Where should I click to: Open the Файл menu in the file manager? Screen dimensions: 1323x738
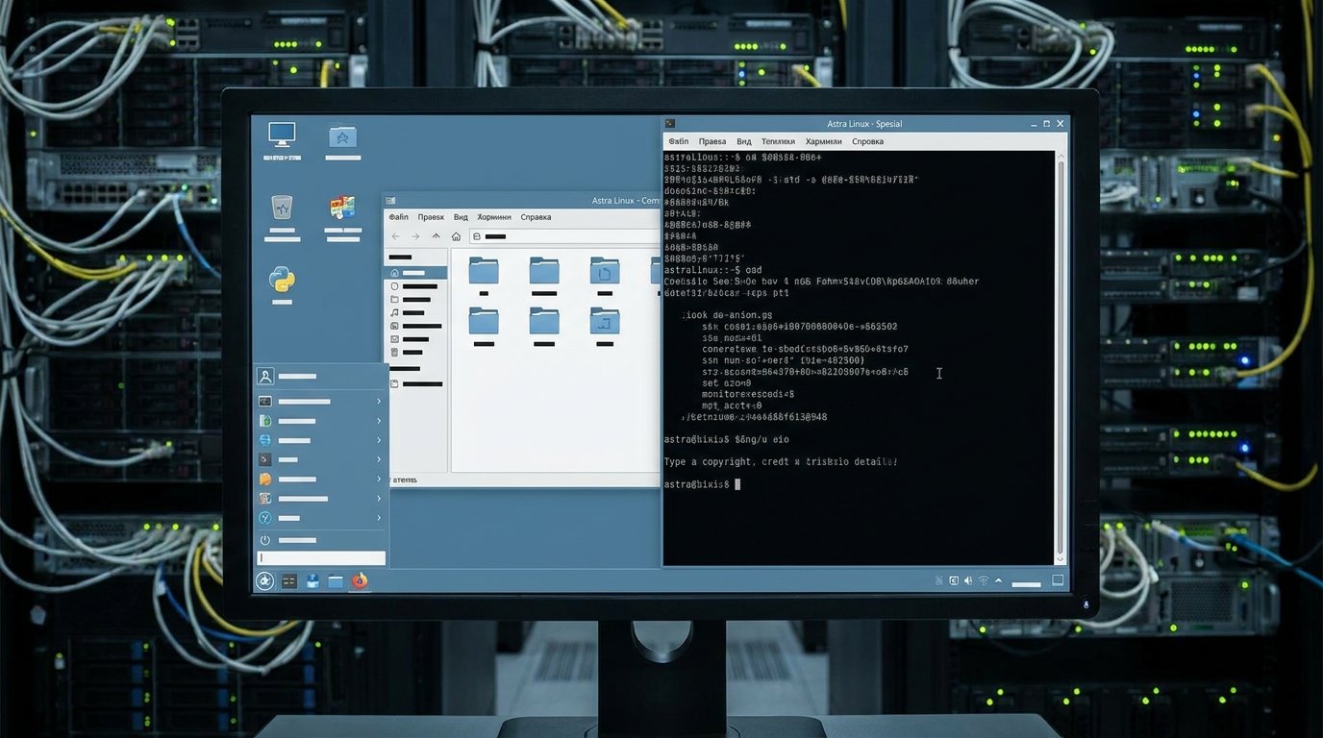pyautogui.click(x=398, y=217)
